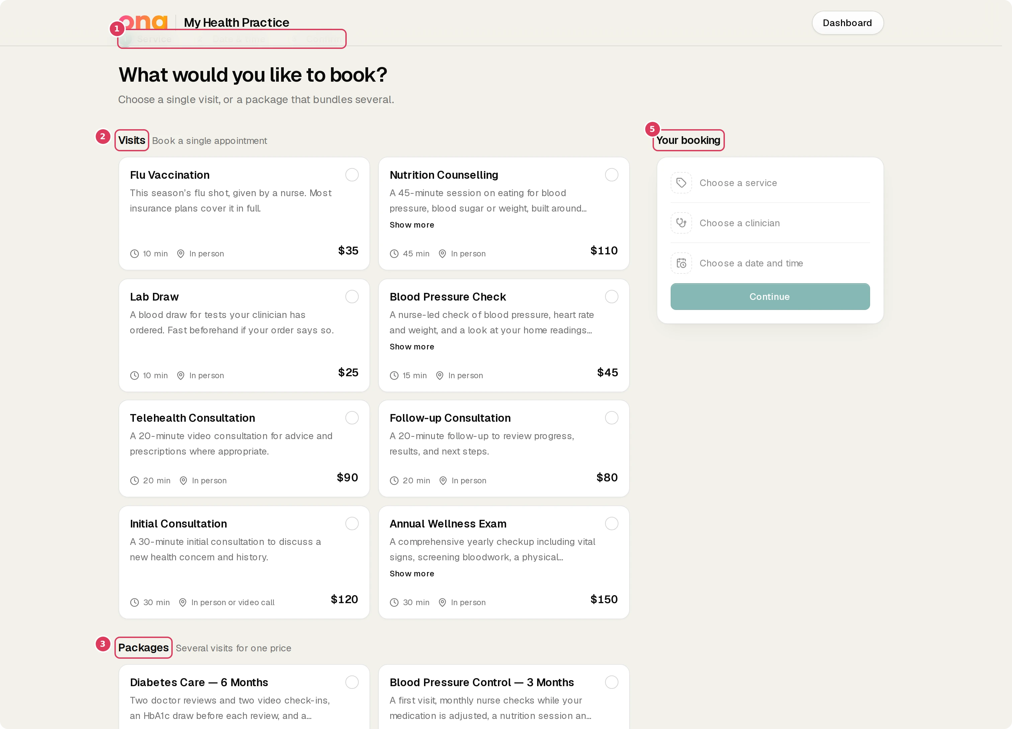This screenshot has width=1012, height=729.
Task: Click the Telehealth Consultation card title
Action: (x=192, y=418)
